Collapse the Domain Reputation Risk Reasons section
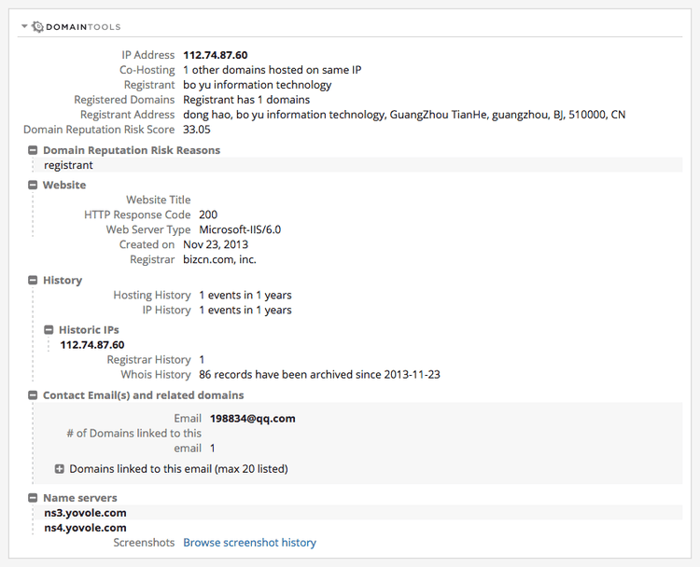The height and width of the screenshot is (567, 700). pyautogui.click(x=33, y=150)
